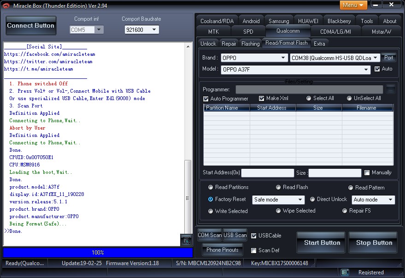Select the Select All radio button

308,98
